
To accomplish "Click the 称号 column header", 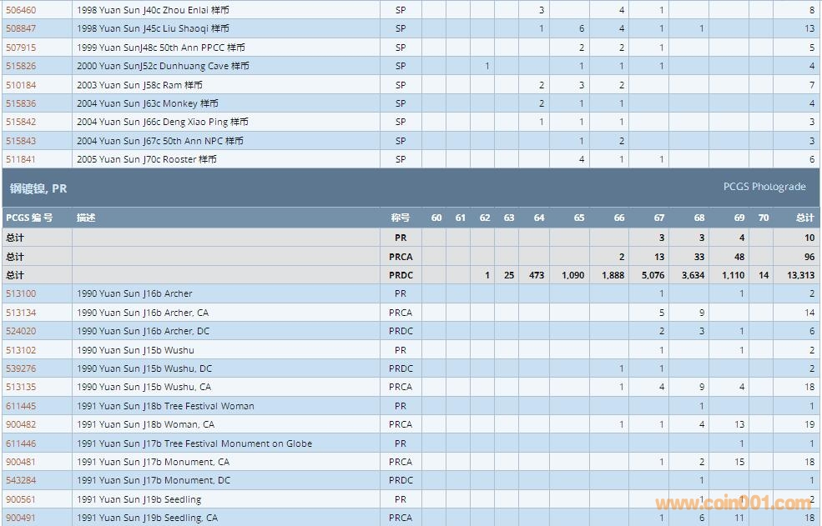I will tap(401, 218).
